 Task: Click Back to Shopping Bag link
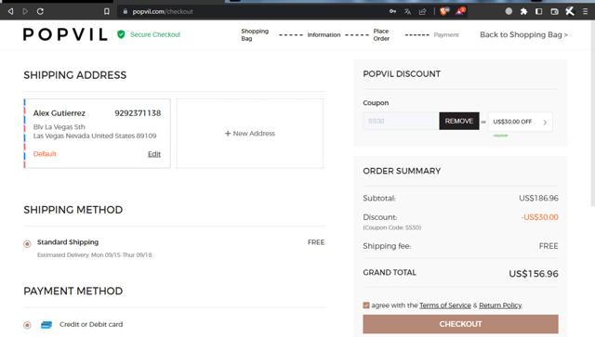click(523, 34)
